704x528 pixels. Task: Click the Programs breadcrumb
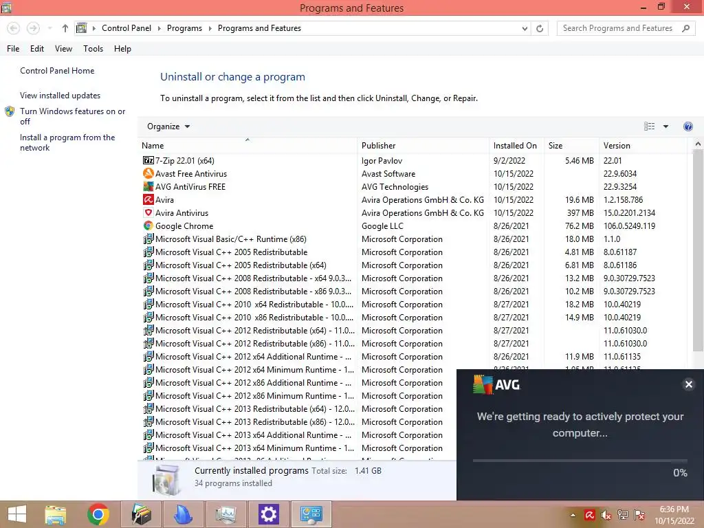click(x=184, y=28)
